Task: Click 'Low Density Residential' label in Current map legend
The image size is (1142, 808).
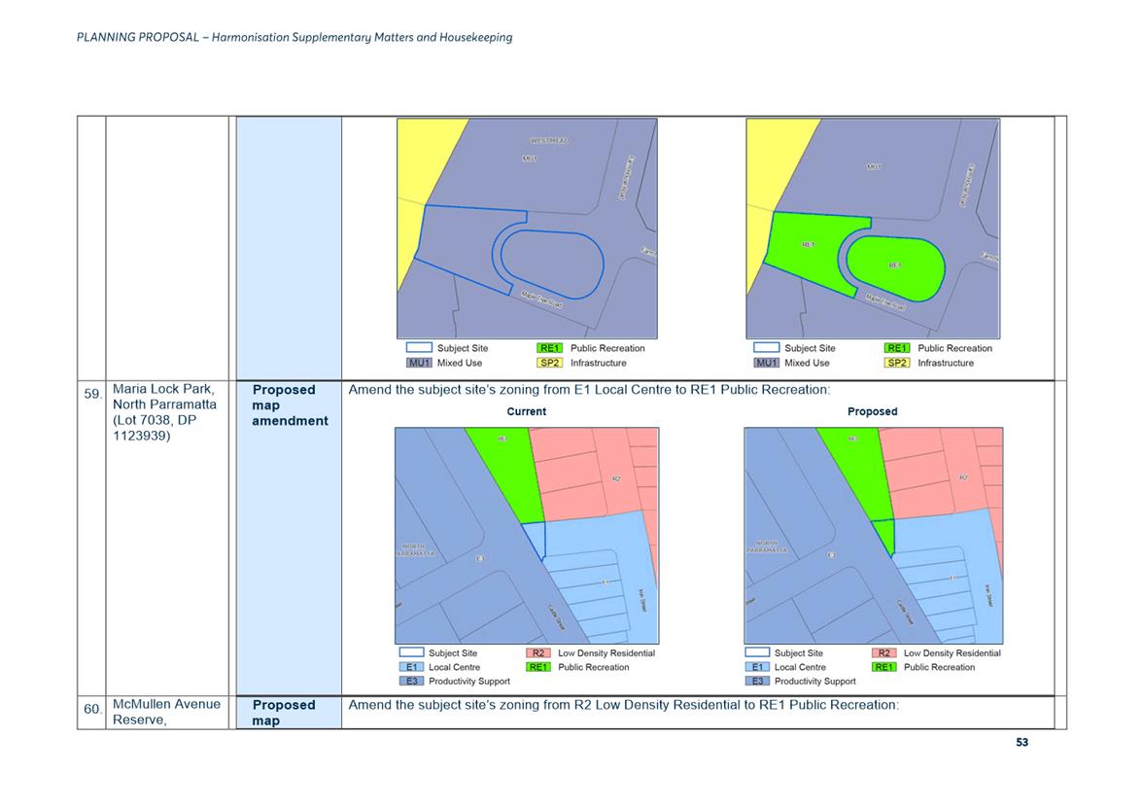Action: [606, 653]
